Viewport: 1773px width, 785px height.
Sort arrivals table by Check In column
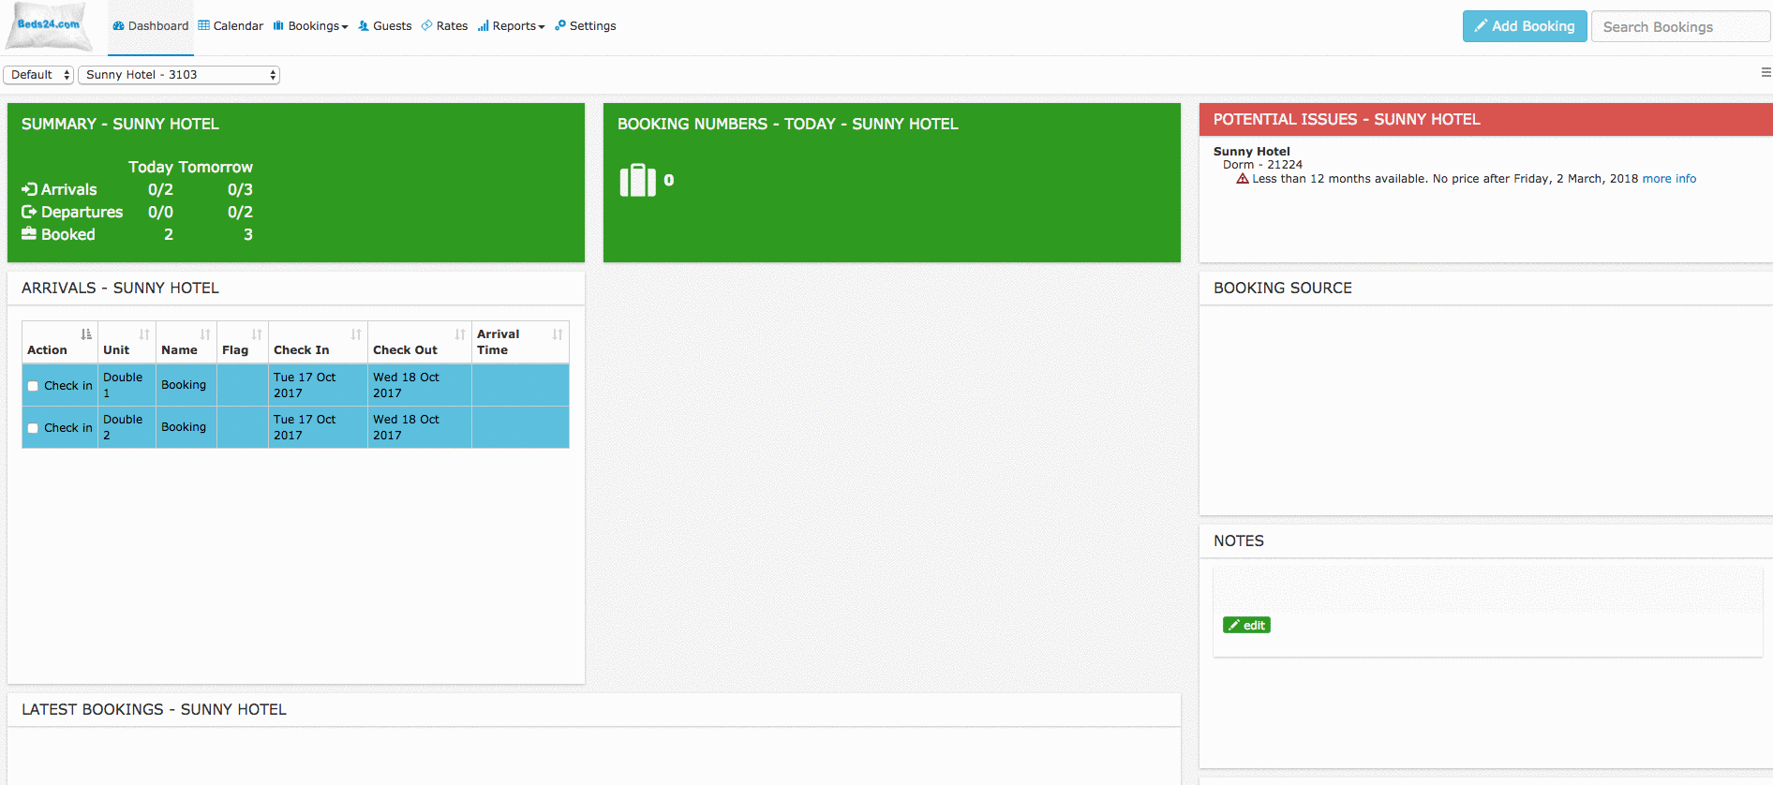[x=318, y=342]
